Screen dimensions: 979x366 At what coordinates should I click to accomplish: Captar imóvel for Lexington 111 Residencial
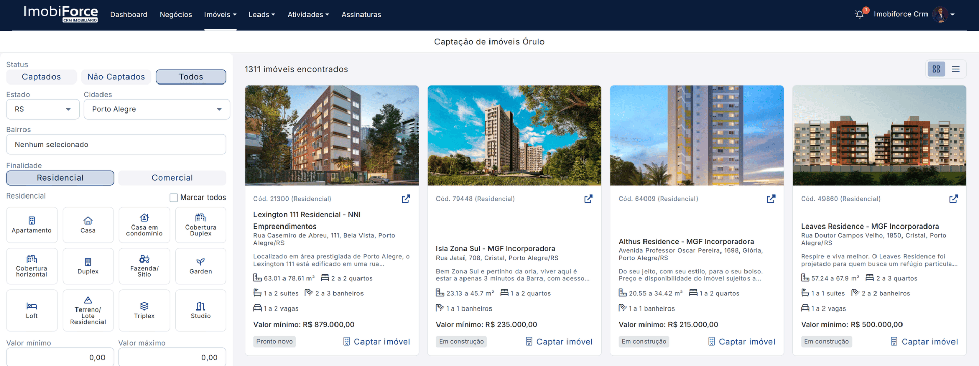tap(377, 342)
